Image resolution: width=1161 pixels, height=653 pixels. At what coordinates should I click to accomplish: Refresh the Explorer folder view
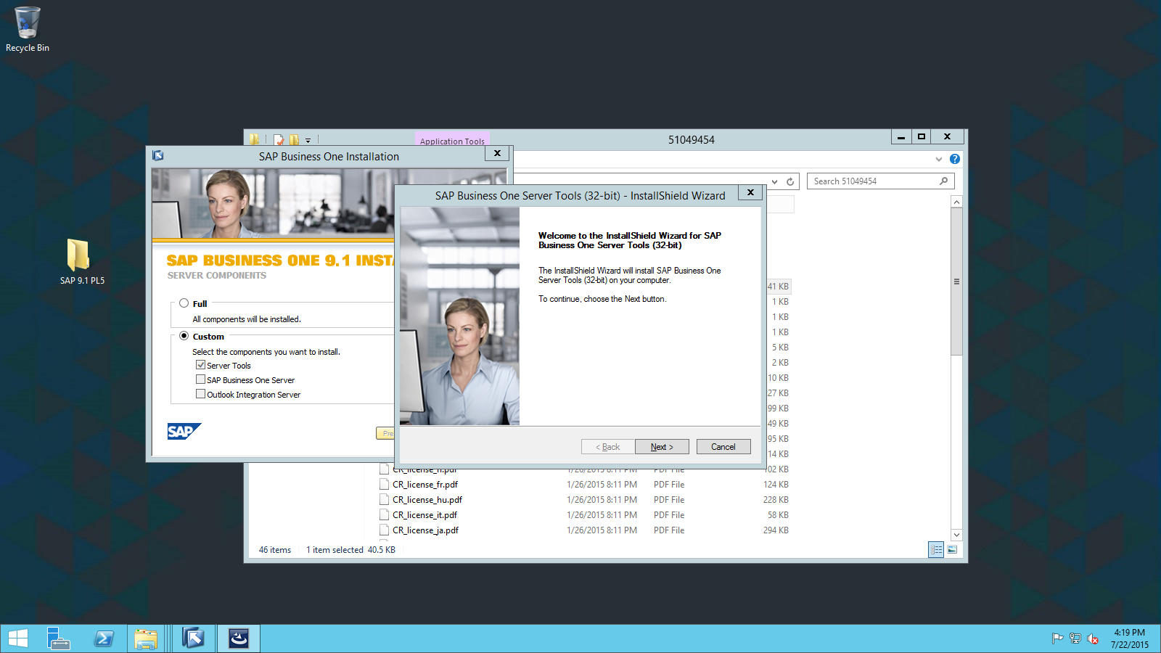(790, 181)
